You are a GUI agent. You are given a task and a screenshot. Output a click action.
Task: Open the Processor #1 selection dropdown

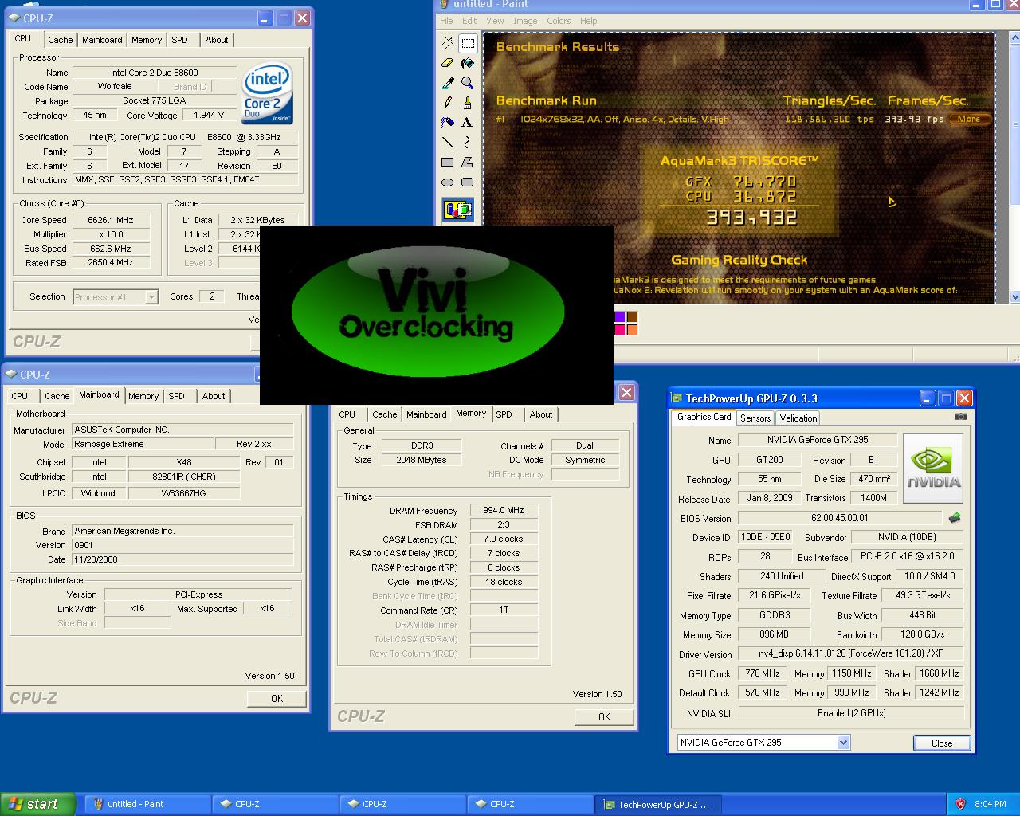[151, 297]
